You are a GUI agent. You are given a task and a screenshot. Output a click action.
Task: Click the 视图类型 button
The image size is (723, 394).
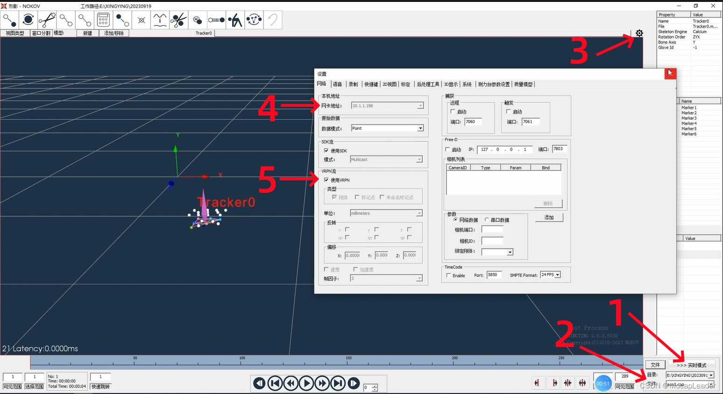click(15, 33)
